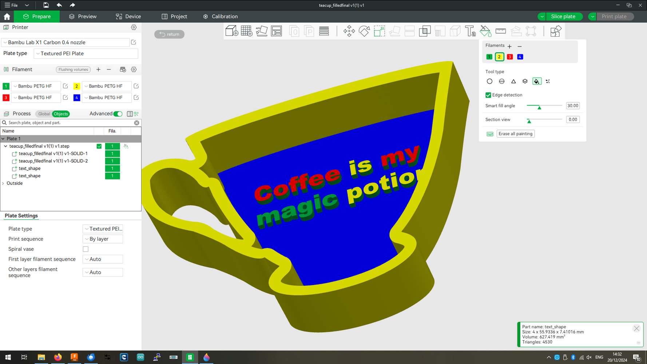Collapse the teacup_filledfinal v1(1) v1.step tree node

point(5,146)
